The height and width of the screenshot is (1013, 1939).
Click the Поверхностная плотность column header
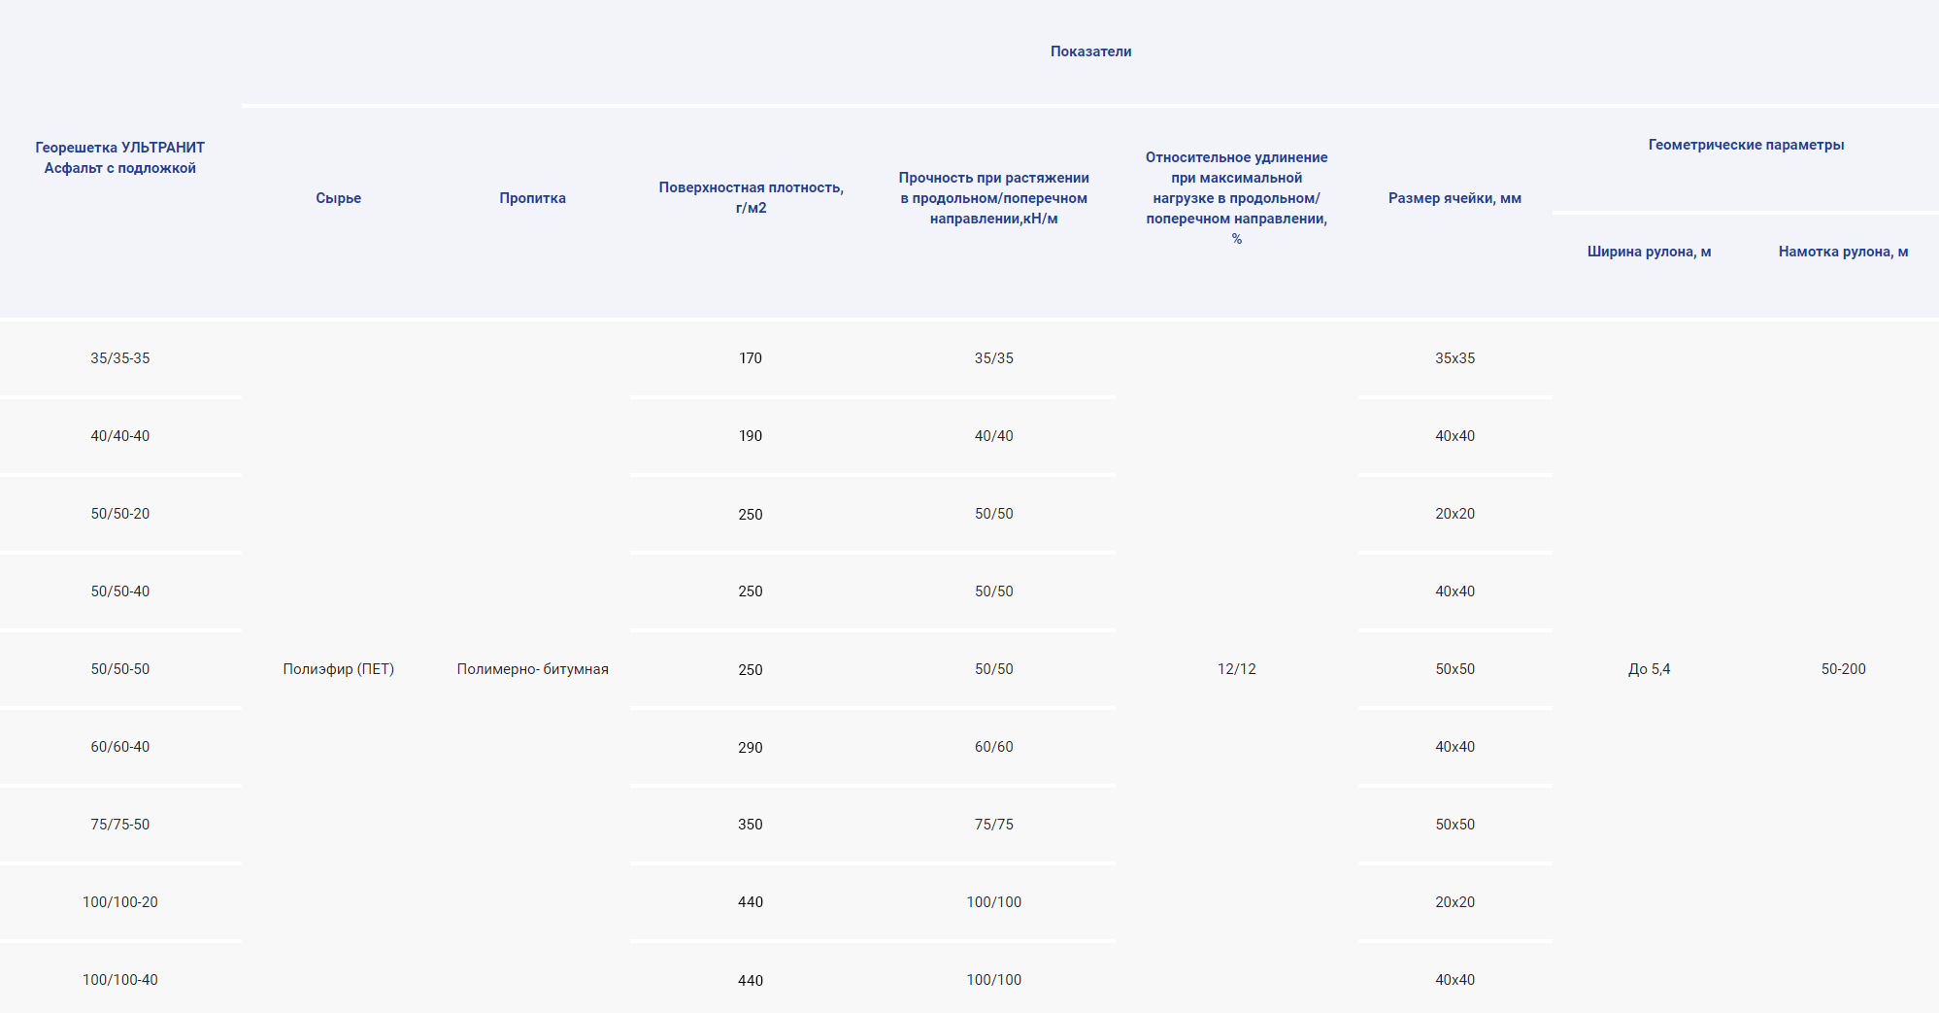point(751,197)
